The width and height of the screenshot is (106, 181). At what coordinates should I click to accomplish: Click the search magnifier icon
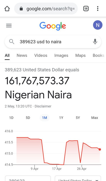click(x=12, y=42)
